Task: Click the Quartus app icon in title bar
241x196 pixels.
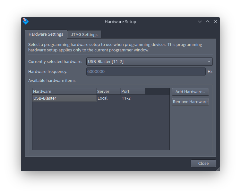Action: tap(26, 22)
